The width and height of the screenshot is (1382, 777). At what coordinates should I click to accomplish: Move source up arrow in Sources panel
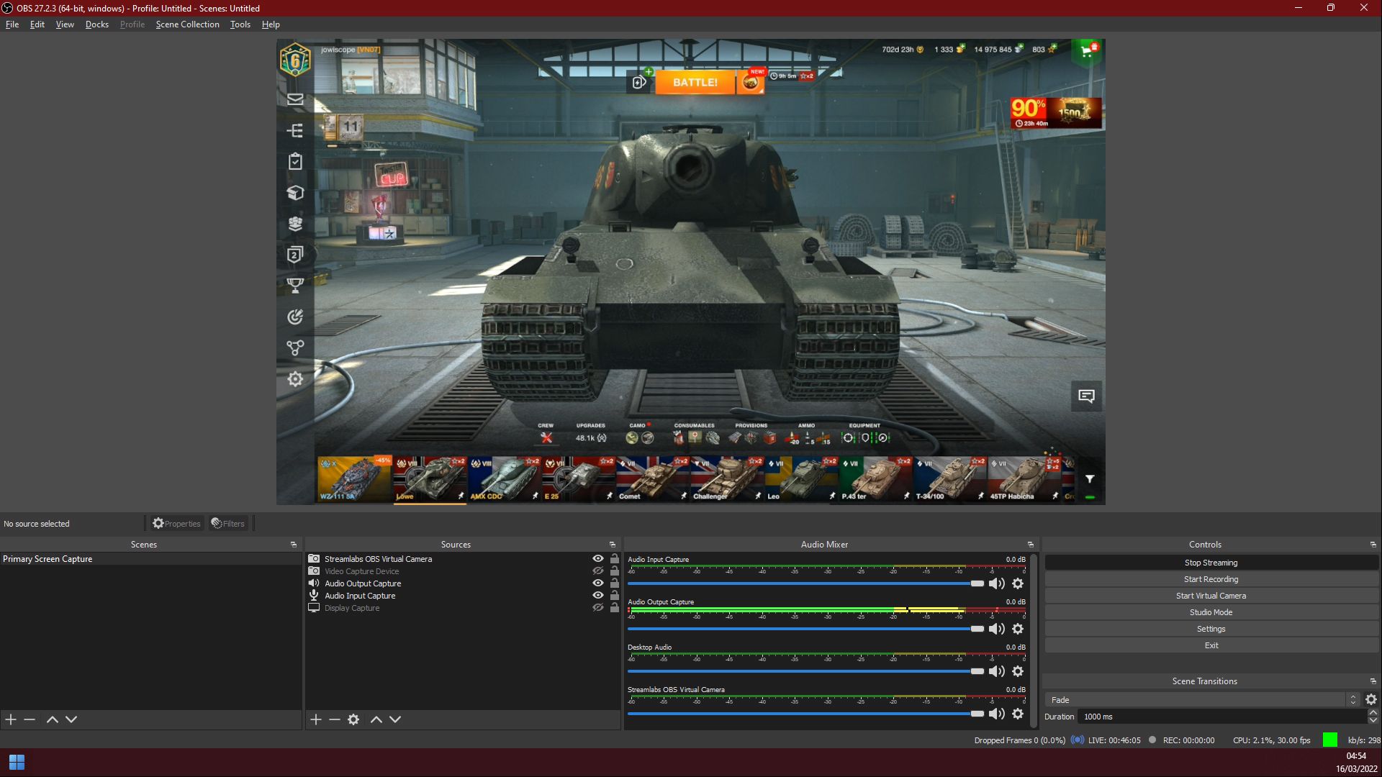coord(376,719)
